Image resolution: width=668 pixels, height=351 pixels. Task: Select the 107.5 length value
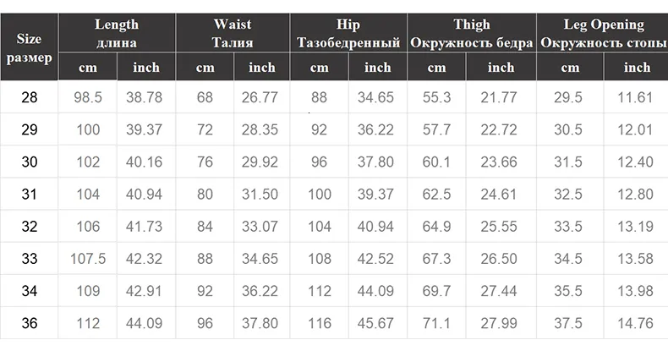click(x=88, y=259)
